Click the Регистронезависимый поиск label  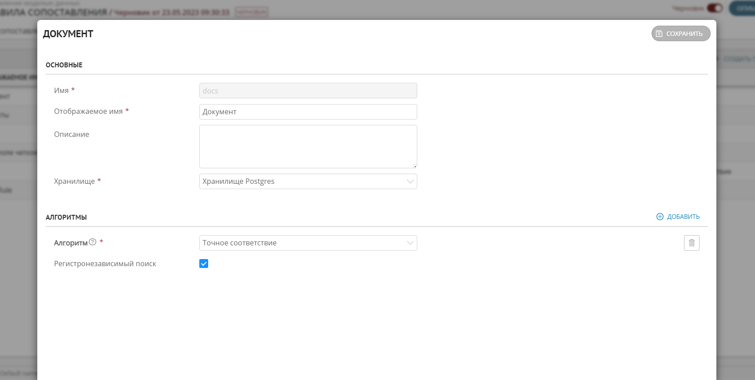pos(105,264)
